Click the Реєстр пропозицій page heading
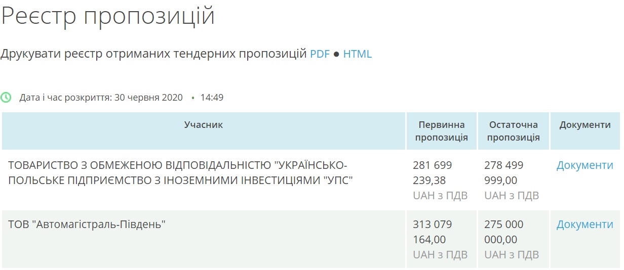The width and height of the screenshot is (624, 270). (x=108, y=16)
